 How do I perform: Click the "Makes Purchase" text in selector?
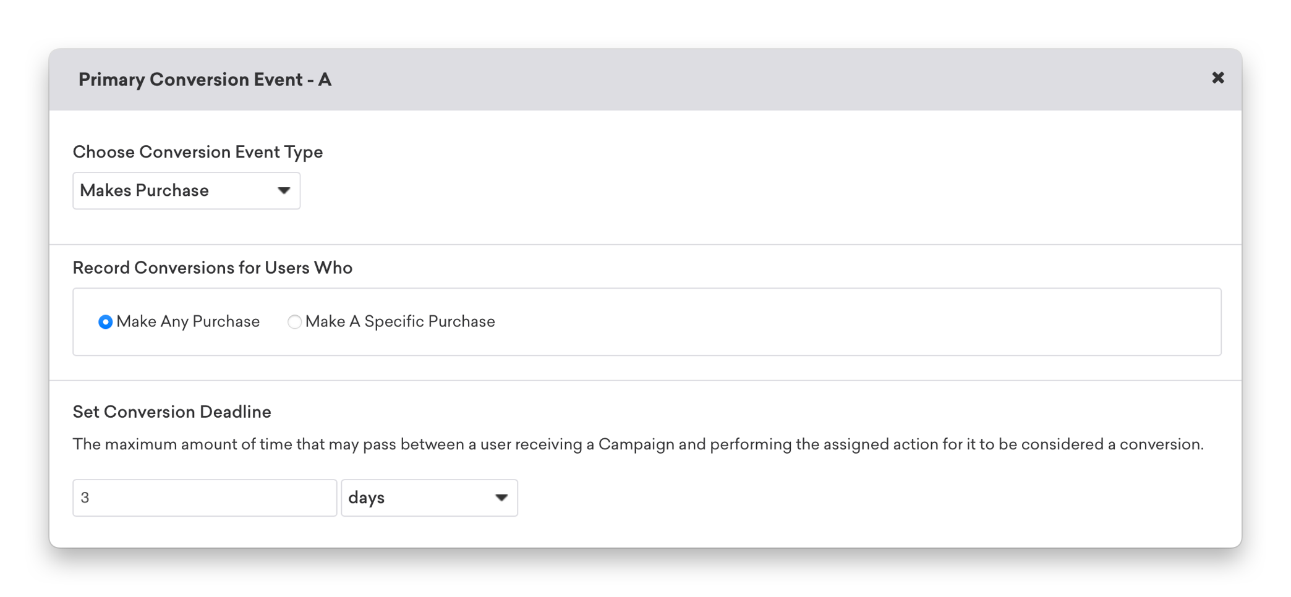(x=144, y=190)
